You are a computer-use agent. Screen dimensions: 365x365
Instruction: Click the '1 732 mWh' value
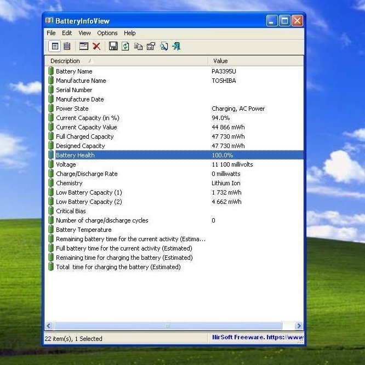(226, 192)
